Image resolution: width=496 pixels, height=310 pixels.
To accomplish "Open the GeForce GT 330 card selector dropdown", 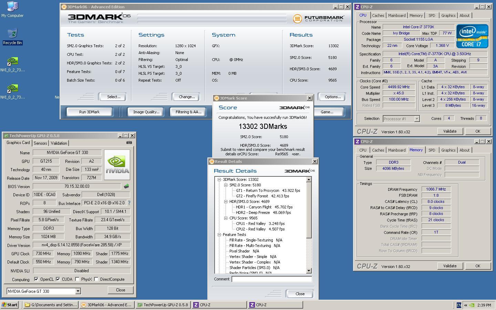I will (x=78, y=291).
